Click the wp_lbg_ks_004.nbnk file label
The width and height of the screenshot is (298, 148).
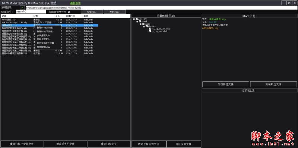point(161,29)
